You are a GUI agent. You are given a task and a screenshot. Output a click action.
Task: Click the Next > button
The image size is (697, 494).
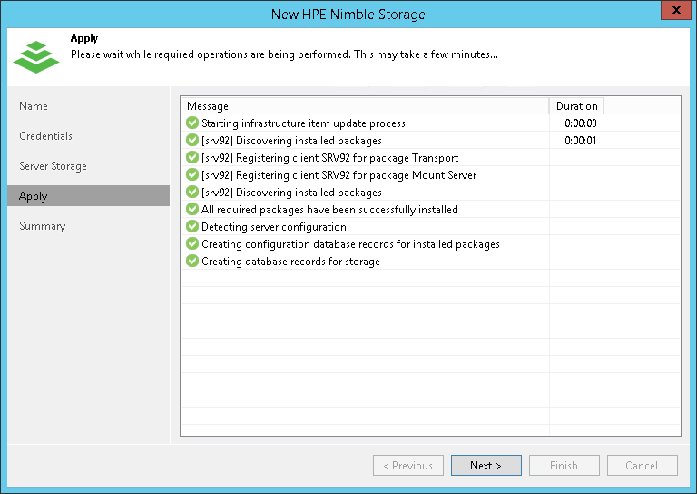486,466
